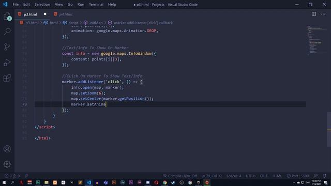Open the Windows Action Center icon
Viewport: 331px width, 186px height.
pos(325,182)
